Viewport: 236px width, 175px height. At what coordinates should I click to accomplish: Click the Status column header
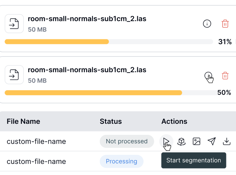[x=111, y=122]
